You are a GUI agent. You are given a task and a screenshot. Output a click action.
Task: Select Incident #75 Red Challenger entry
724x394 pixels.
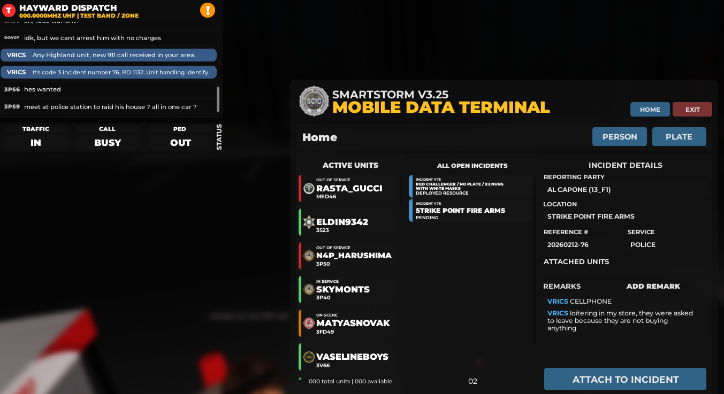tap(471, 186)
